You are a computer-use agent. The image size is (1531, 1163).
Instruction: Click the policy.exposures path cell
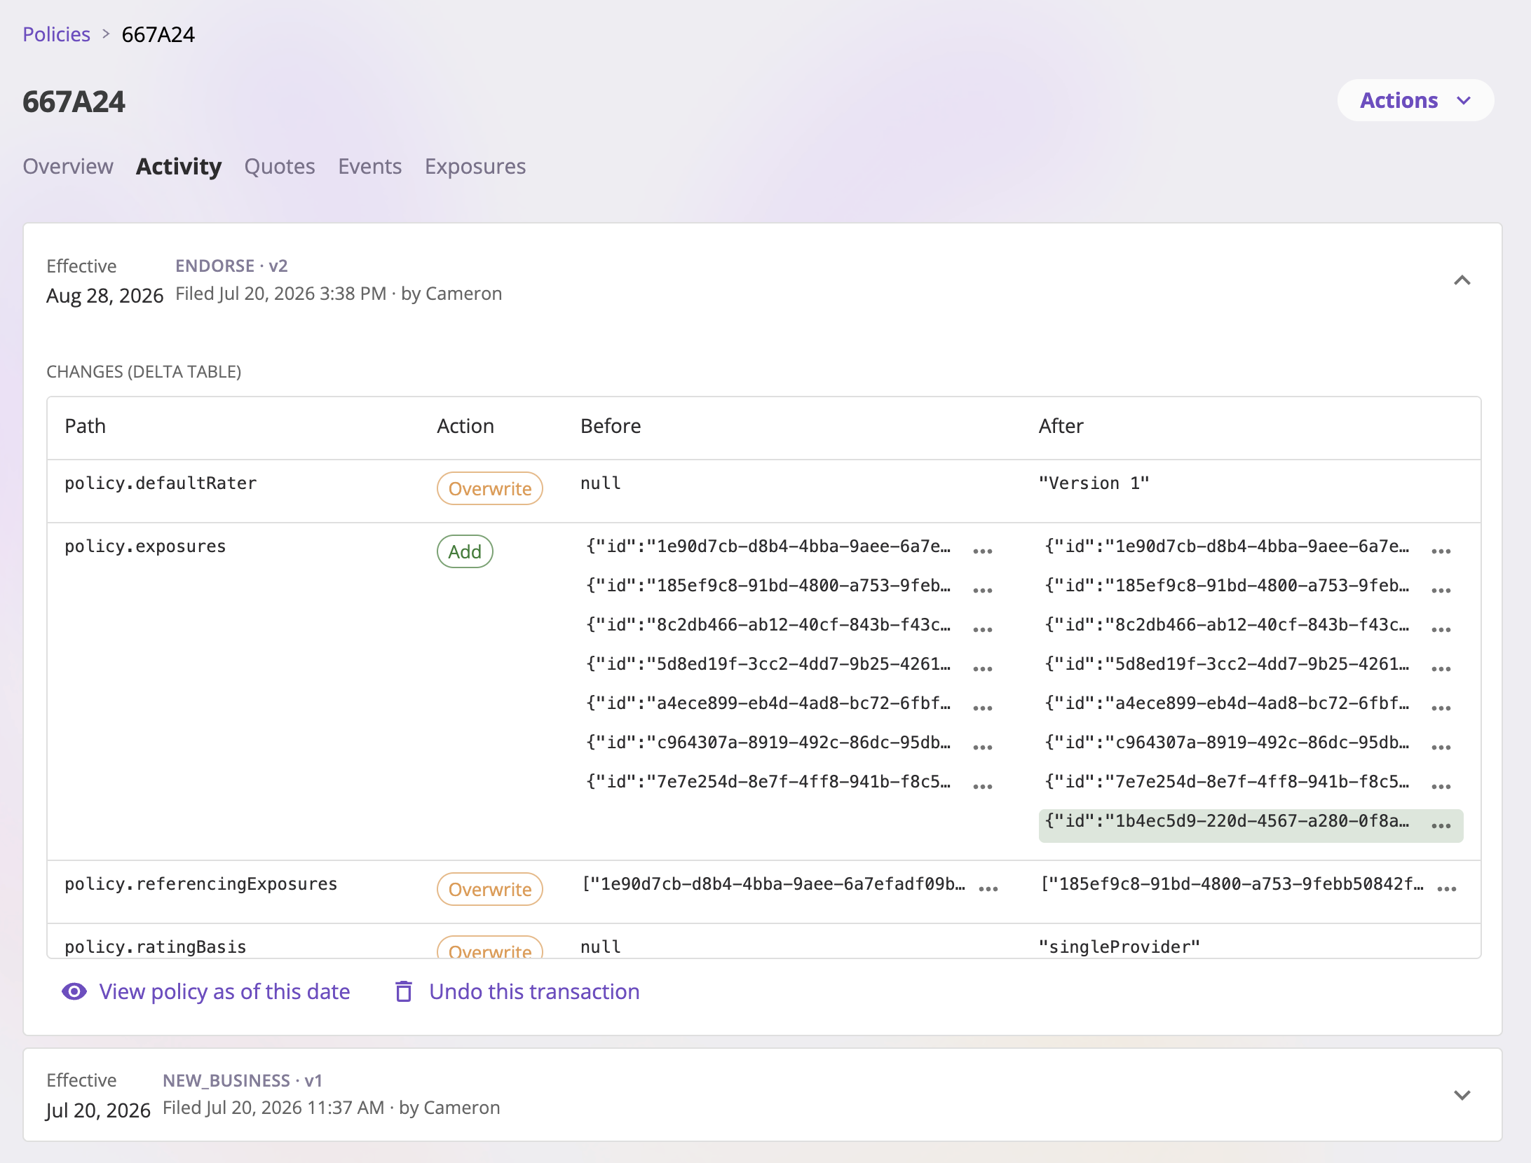pos(145,546)
